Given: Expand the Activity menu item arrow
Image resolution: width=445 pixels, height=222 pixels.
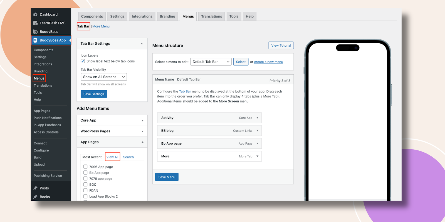Looking at the screenshot, I should pyautogui.click(x=257, y=118).
